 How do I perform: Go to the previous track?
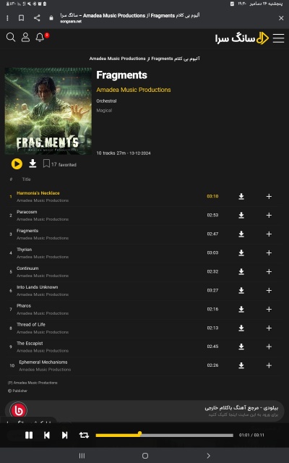47,435
